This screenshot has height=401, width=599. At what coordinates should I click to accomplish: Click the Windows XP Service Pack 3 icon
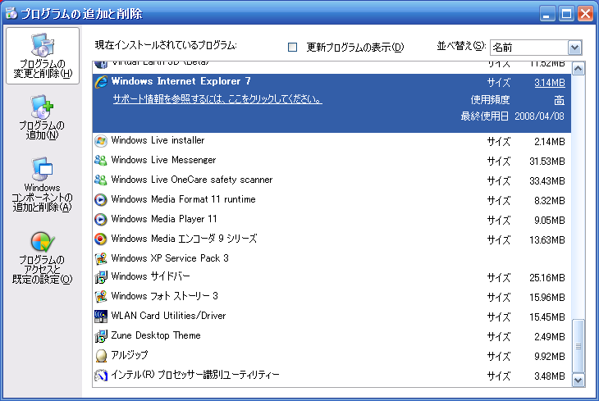(x=101, y=258)
